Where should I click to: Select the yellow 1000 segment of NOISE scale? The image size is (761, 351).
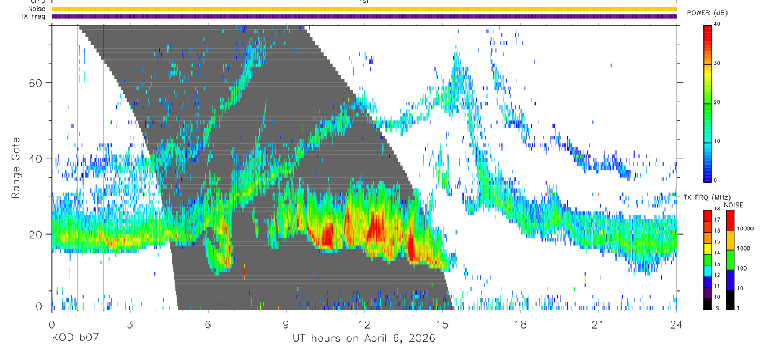pos(731,240)
